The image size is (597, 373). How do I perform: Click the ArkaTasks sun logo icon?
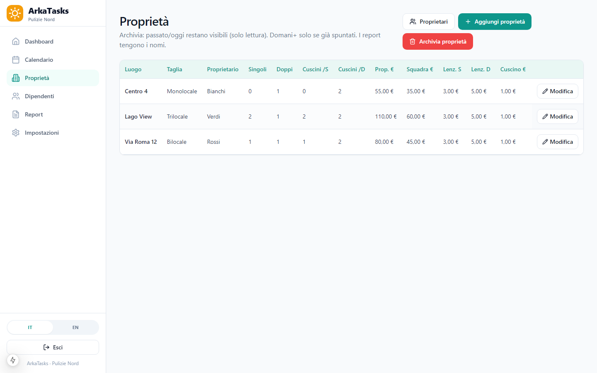15,13
